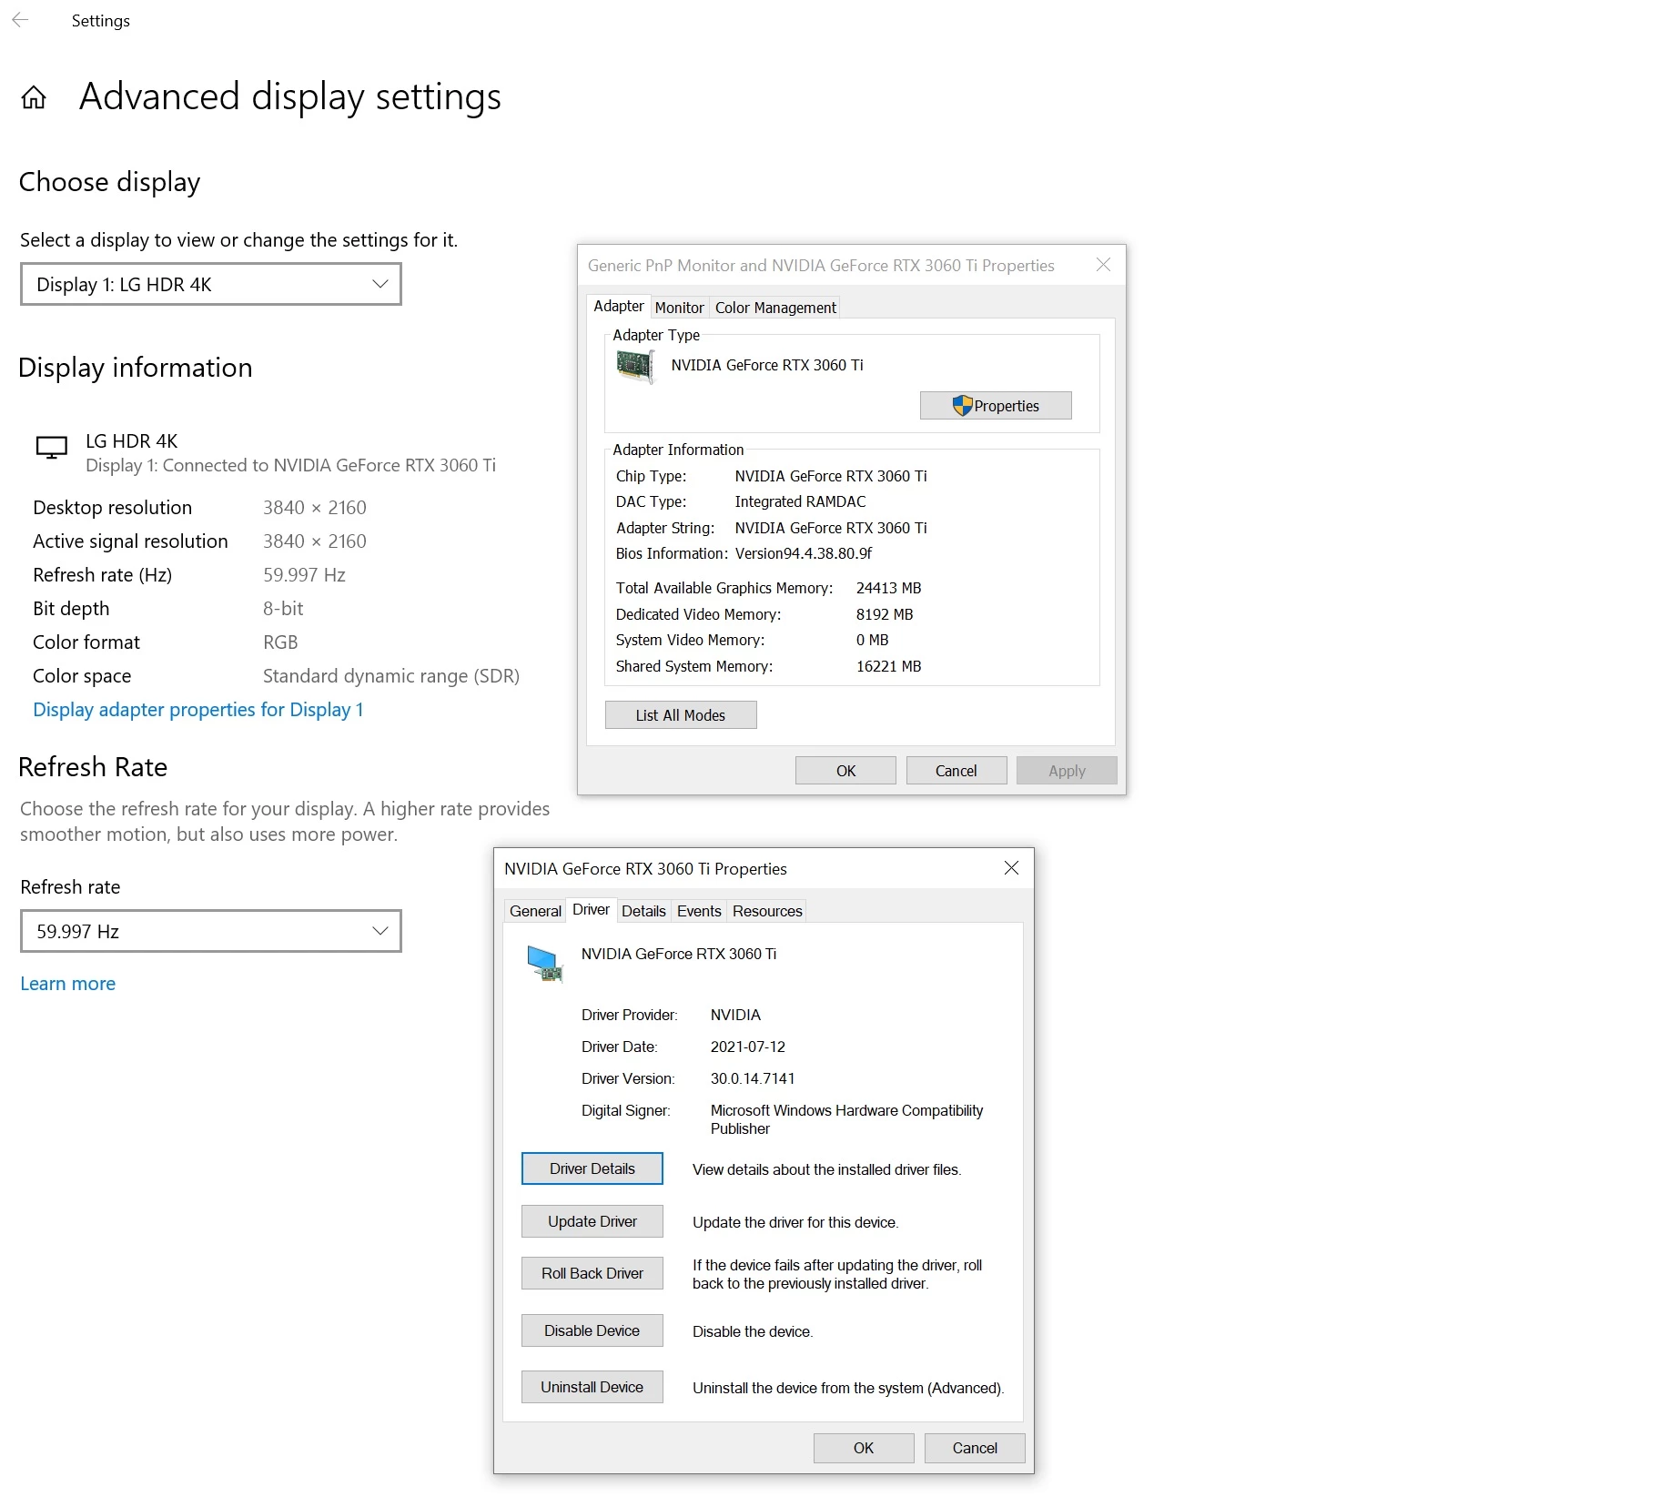This screenshot has width=1660, height=1507.
Task: Click List All Modes button
Action: [681, 715]
